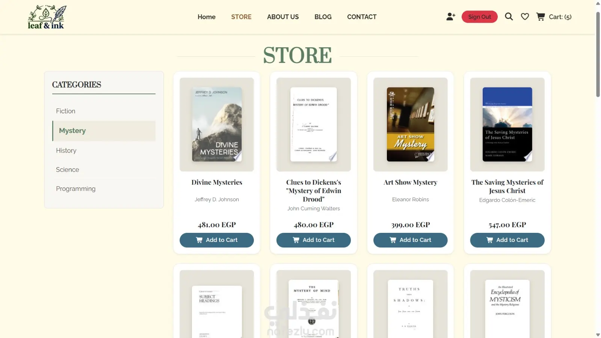Click the 480.00 EGP price
Viewport: 601px width, 338px height.
tap(314, 225)
